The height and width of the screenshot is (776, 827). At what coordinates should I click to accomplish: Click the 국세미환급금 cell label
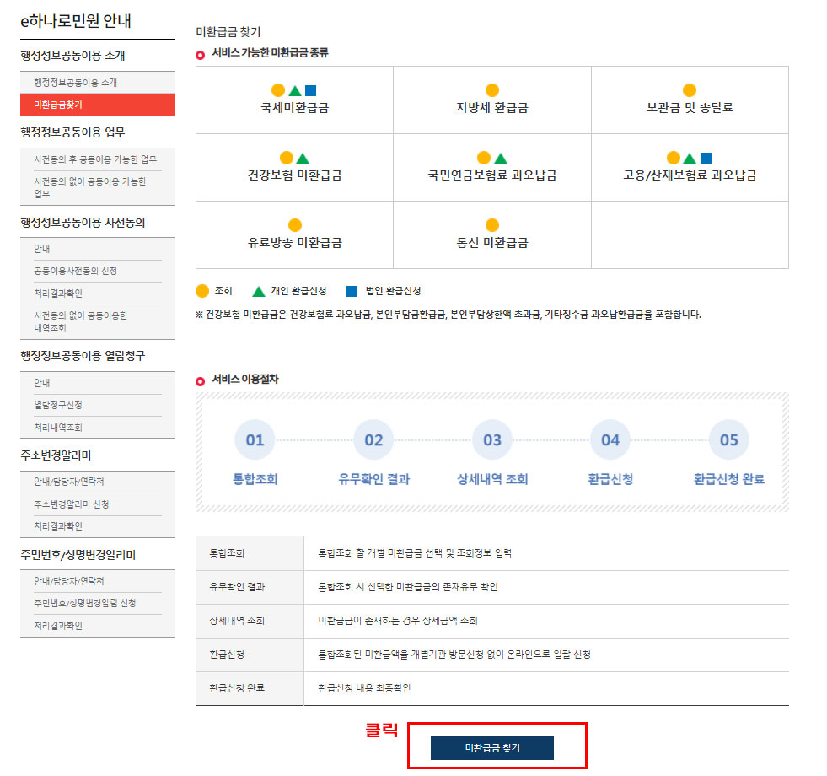[295, 108]
